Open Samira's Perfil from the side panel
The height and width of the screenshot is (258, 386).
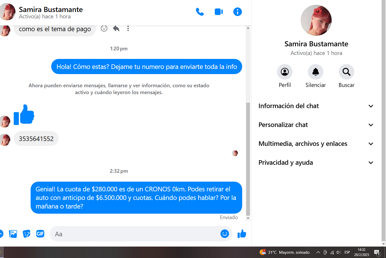click(285, 76)
